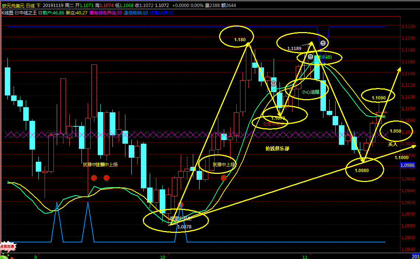The height and width of the screenshot is (259, 420).
Task: Collapse the box before 散户:46.86
Action: [40, 13]
